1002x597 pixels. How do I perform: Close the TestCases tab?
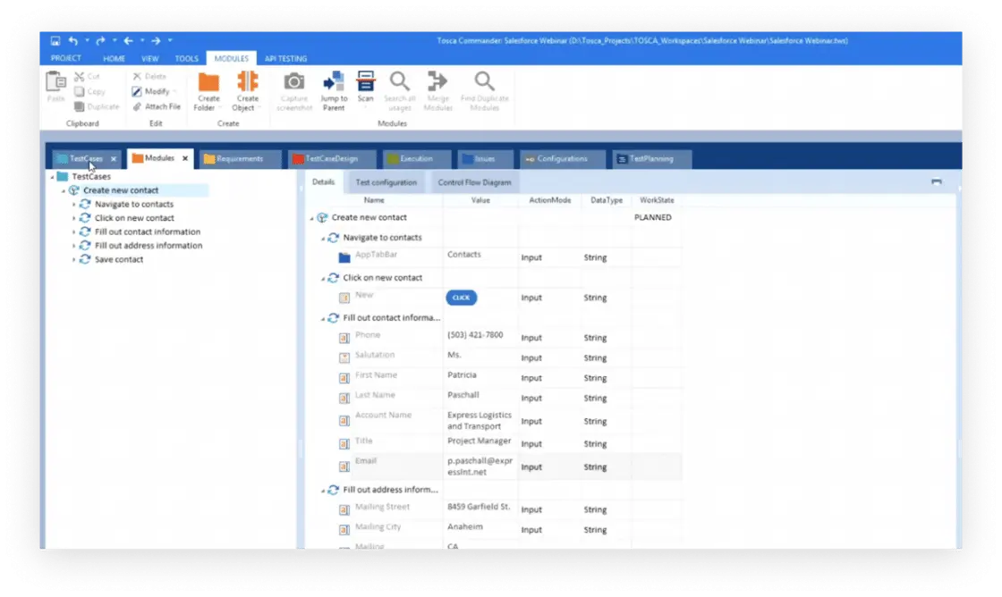(x=113, y=158)
